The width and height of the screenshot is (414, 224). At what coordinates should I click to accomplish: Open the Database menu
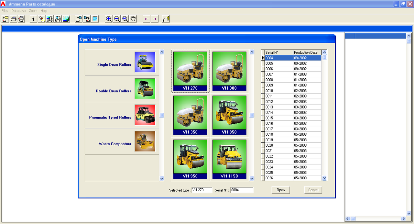pos(18,11)
